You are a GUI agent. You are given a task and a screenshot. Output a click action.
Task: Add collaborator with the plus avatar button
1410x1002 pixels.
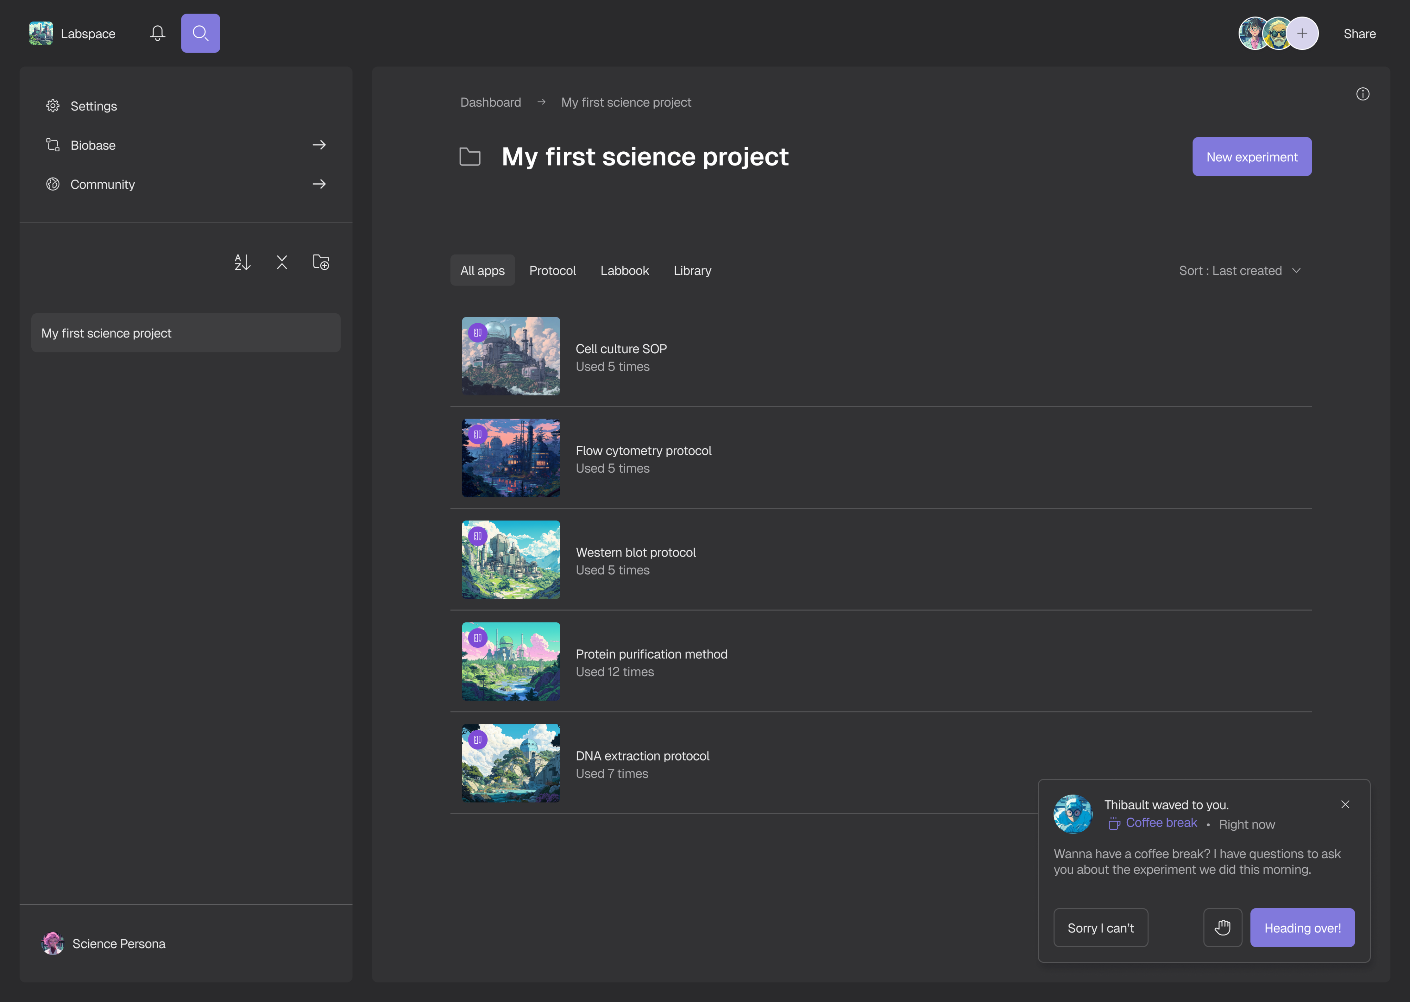(1302, 33)
